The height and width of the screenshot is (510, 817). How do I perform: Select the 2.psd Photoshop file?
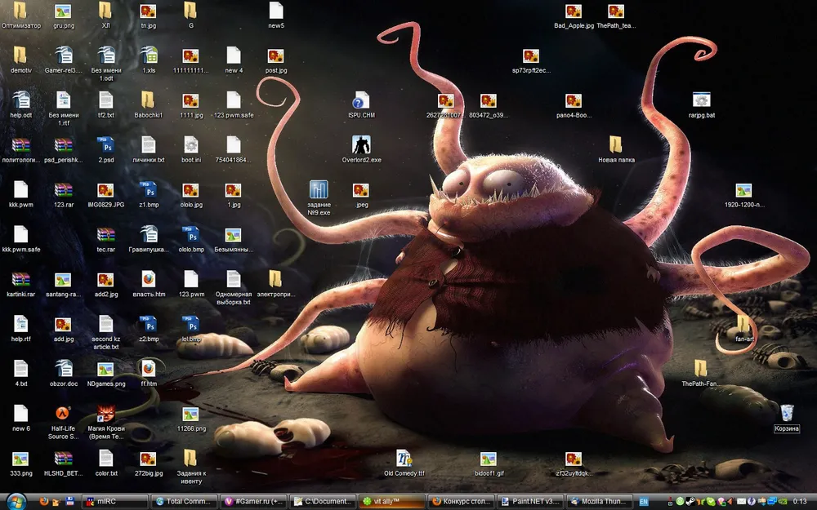[x=105, y=145]
